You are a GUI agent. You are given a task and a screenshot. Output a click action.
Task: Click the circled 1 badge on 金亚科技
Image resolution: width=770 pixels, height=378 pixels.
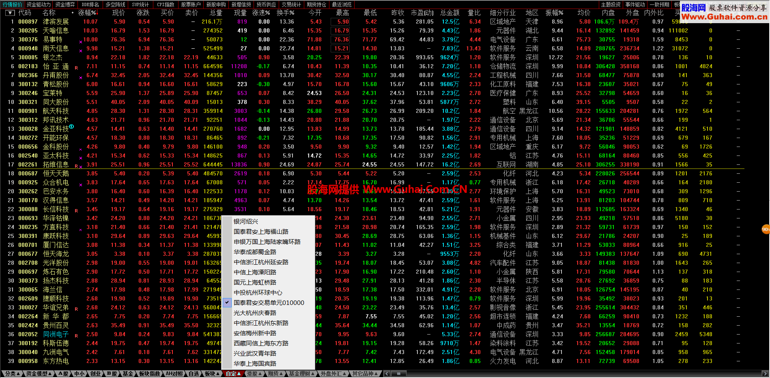[71, 127]
